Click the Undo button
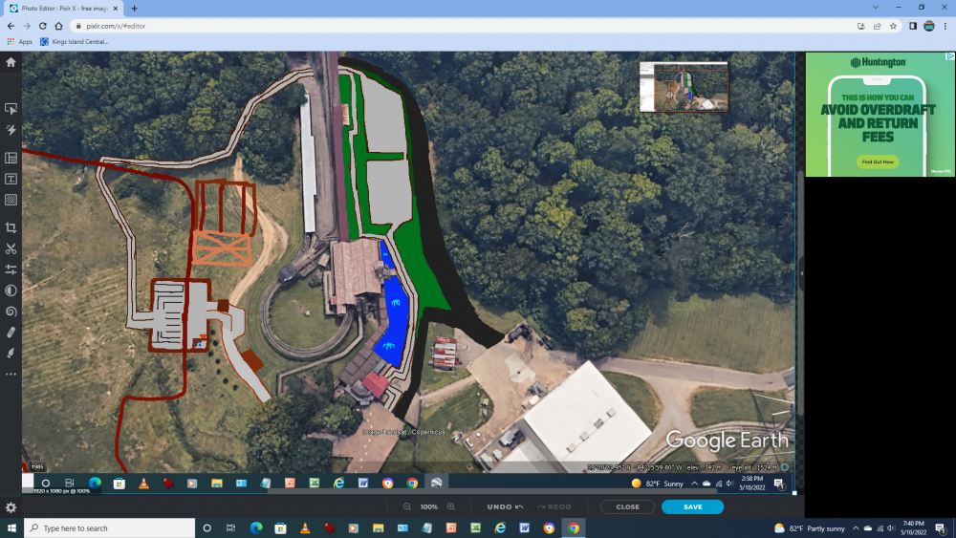This screenshot has height=538, width=956. [x=504, y=506]
